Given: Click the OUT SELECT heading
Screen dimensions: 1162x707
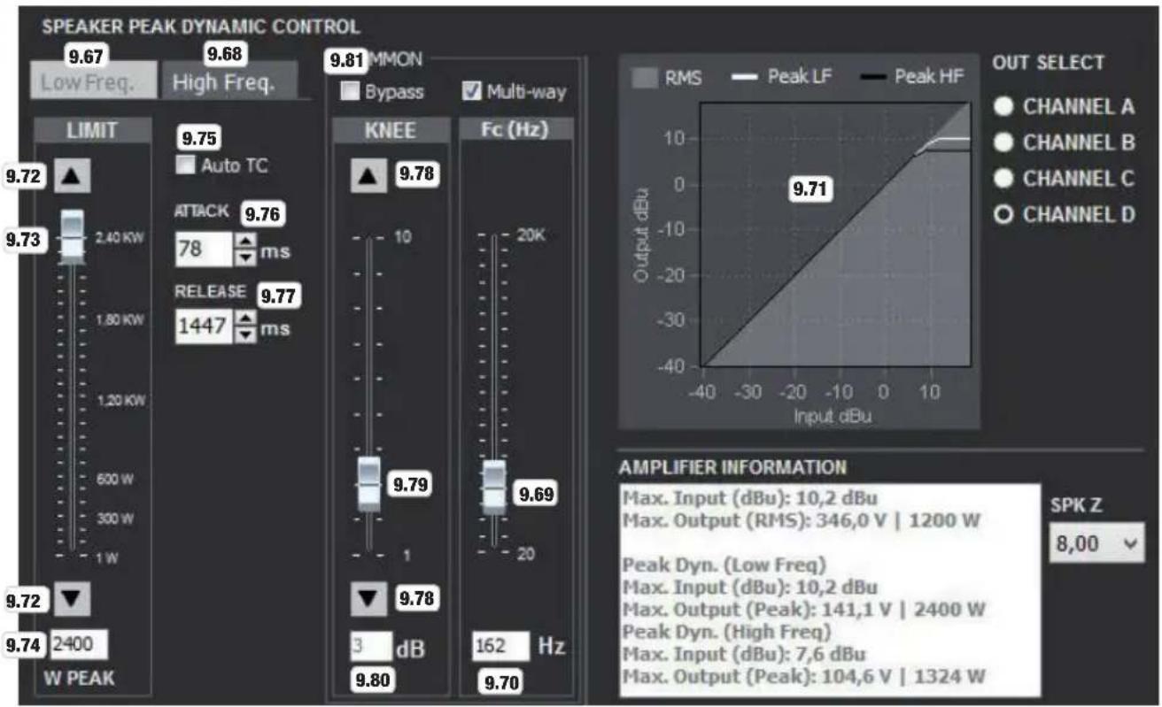Looking at the screenshot, I should 1048,63.
